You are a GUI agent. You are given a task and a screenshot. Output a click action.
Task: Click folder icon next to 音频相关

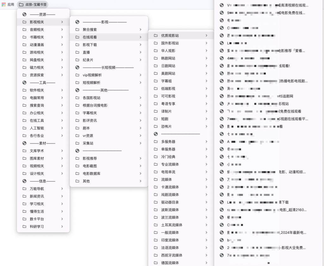[x=24, y=30]
